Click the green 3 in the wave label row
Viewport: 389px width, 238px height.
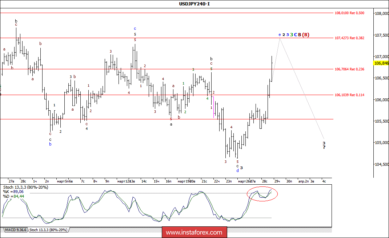click(x=292, y=35)
